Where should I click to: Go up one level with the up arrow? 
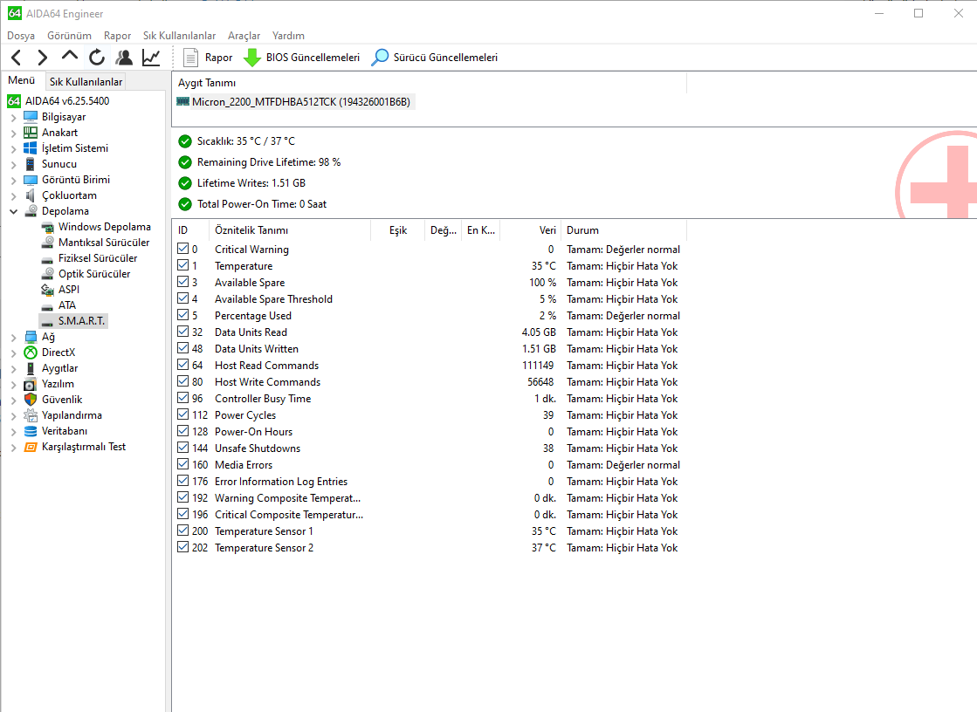coord(70,57)
